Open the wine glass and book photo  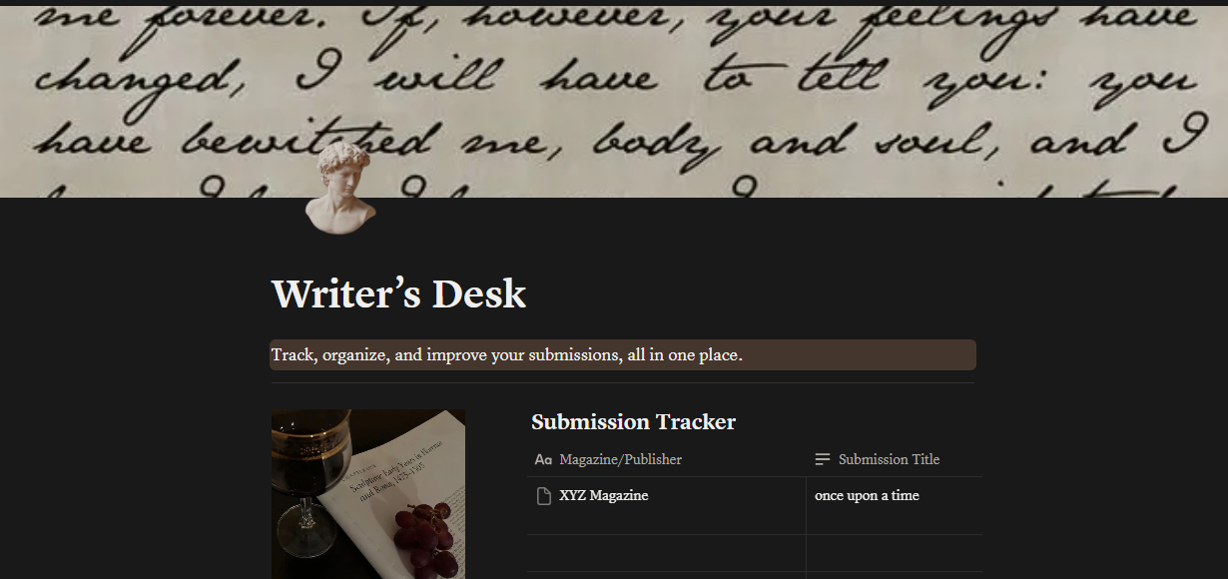368,494
